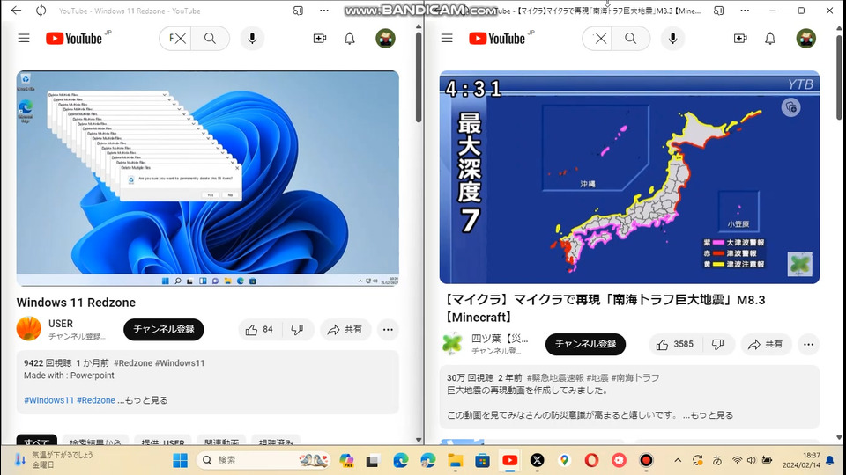Open the hamburger guide menu in left window
Viewport: 846px width, 475px height.
point(24,38)
